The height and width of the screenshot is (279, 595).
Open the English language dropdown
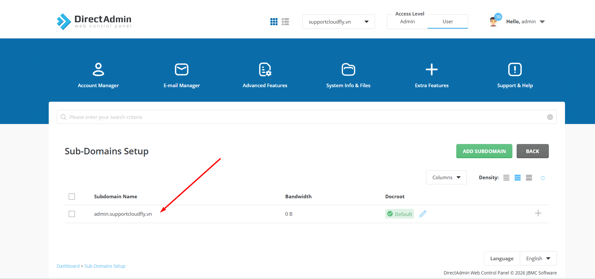(x=538, y=258)
